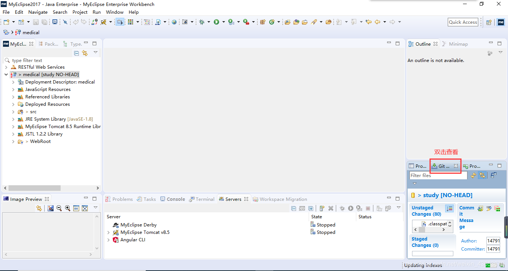Expand the src folder node
This screenshot has width=508, height=271.
[13, 112]
